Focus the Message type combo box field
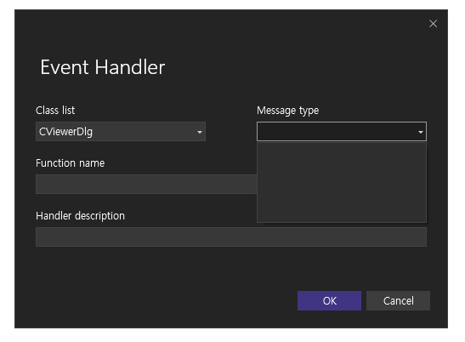Image resolution: width=465 pixels, height=342 pixels. (342, 131)
